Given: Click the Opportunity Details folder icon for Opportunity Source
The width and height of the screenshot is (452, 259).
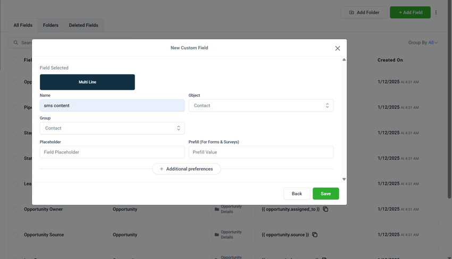Looking at the screenshot, I should (x=217, y=235).
